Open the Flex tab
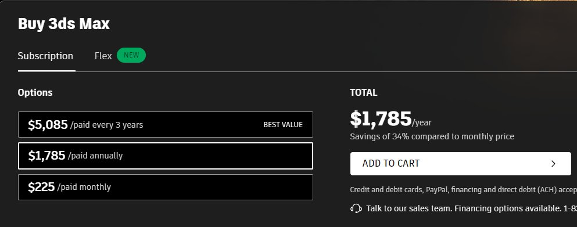This screenshot has height=227, width=577. click(x=103, y=56)
